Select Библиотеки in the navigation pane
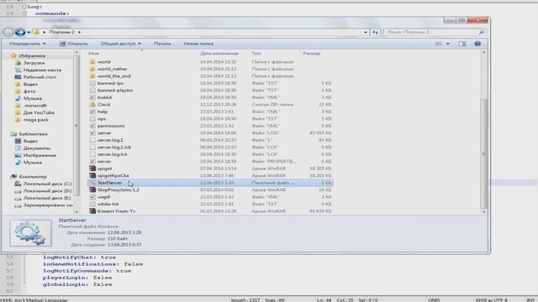Image resolution: width=538 pixels, height=302 pixels. (x=33, y=134)
